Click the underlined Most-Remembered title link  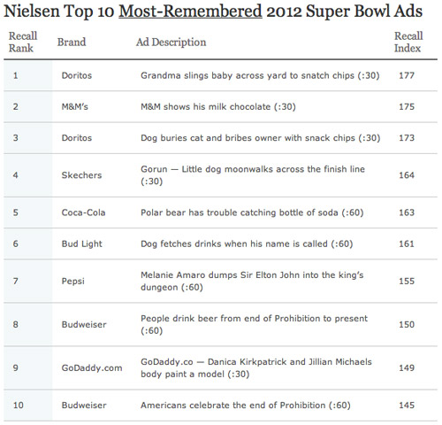point(190,12)
